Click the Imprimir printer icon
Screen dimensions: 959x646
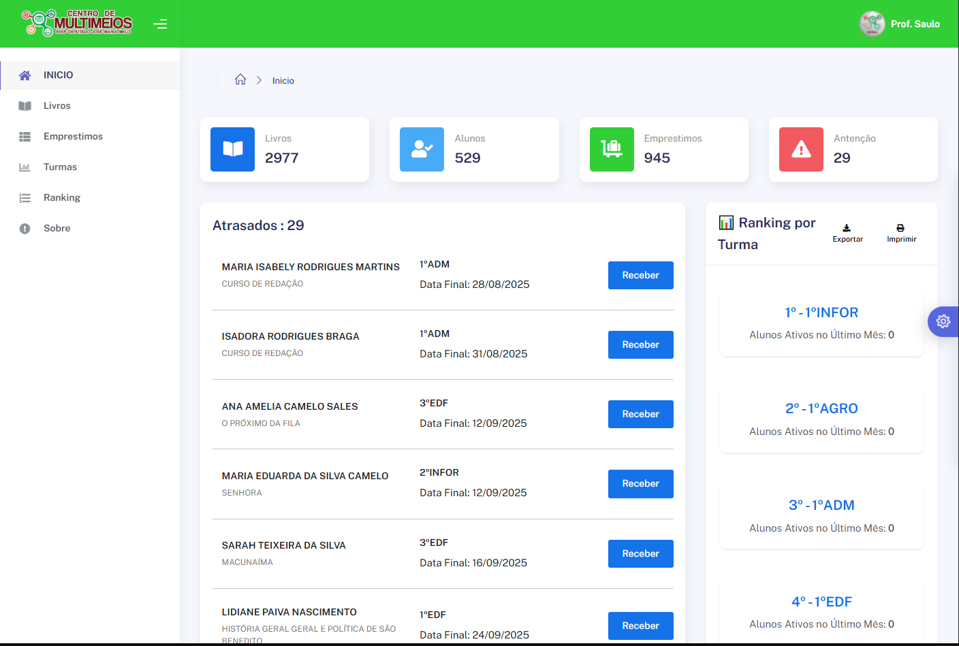tap(900, 228)
